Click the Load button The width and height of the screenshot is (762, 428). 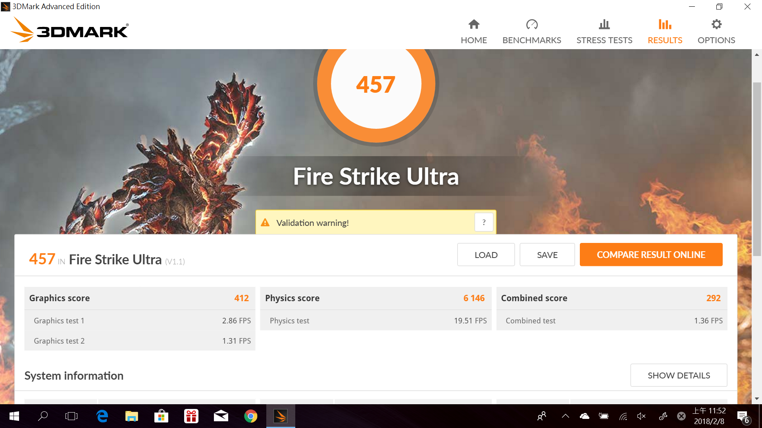click(486, 255)
